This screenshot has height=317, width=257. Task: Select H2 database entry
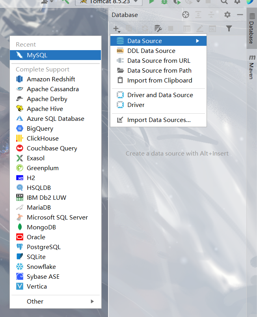click(x=55, y=178)
